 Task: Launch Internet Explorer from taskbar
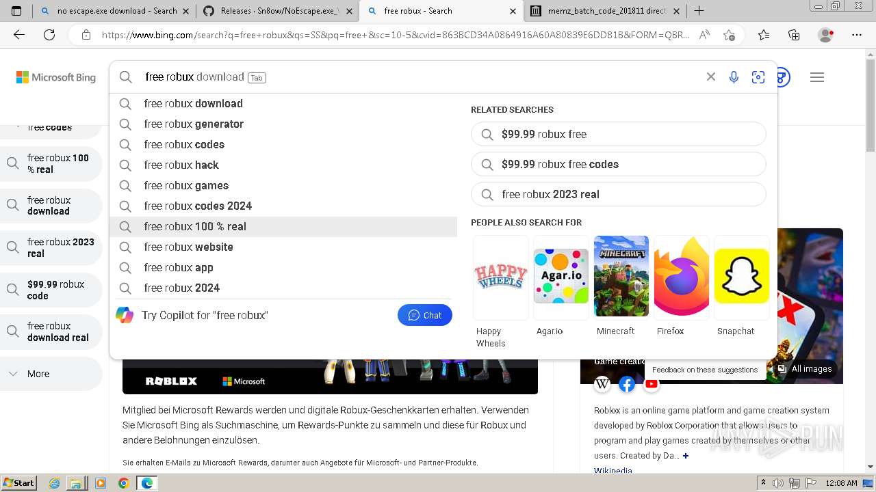point(55,483)
